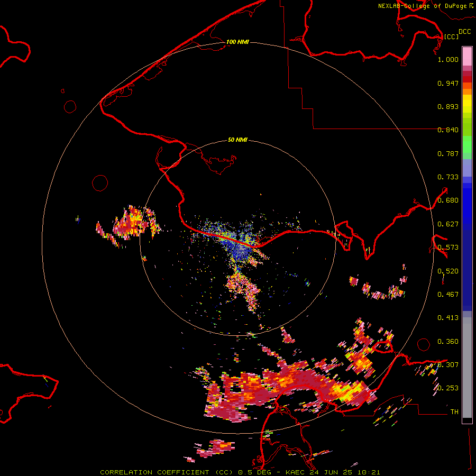Click the 50 NMI range ring label

(237, 140)
